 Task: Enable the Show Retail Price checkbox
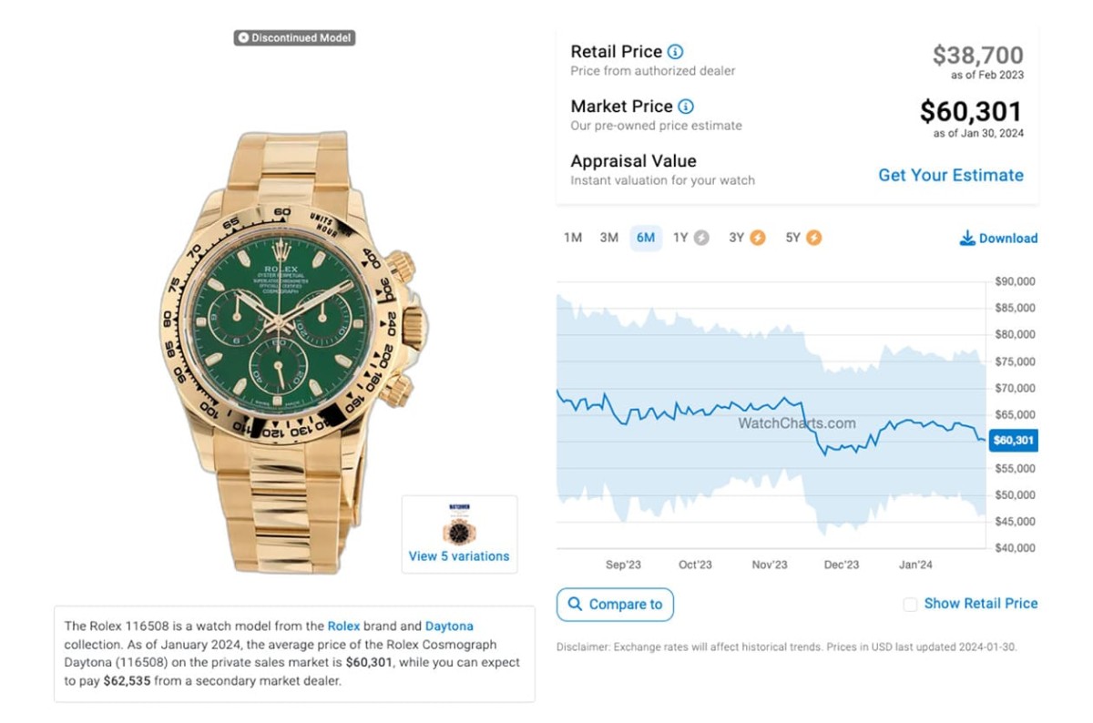pos(910,604)
